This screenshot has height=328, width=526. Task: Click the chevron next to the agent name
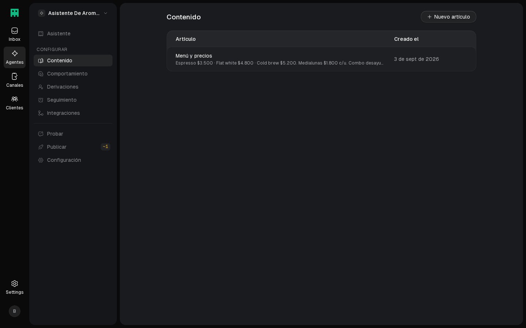[x=106, y=13]
